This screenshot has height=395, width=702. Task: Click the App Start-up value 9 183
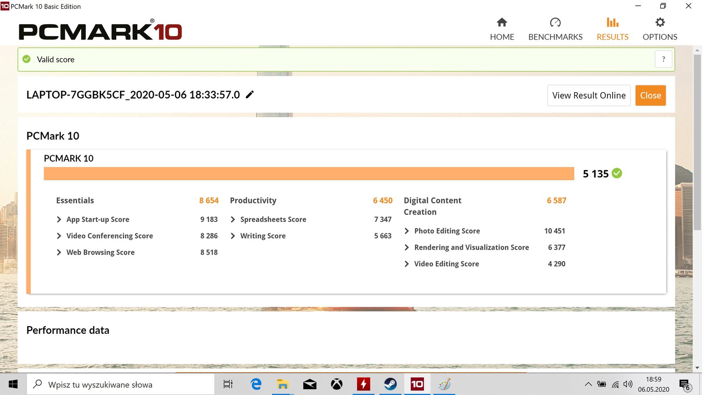[209, 220]
